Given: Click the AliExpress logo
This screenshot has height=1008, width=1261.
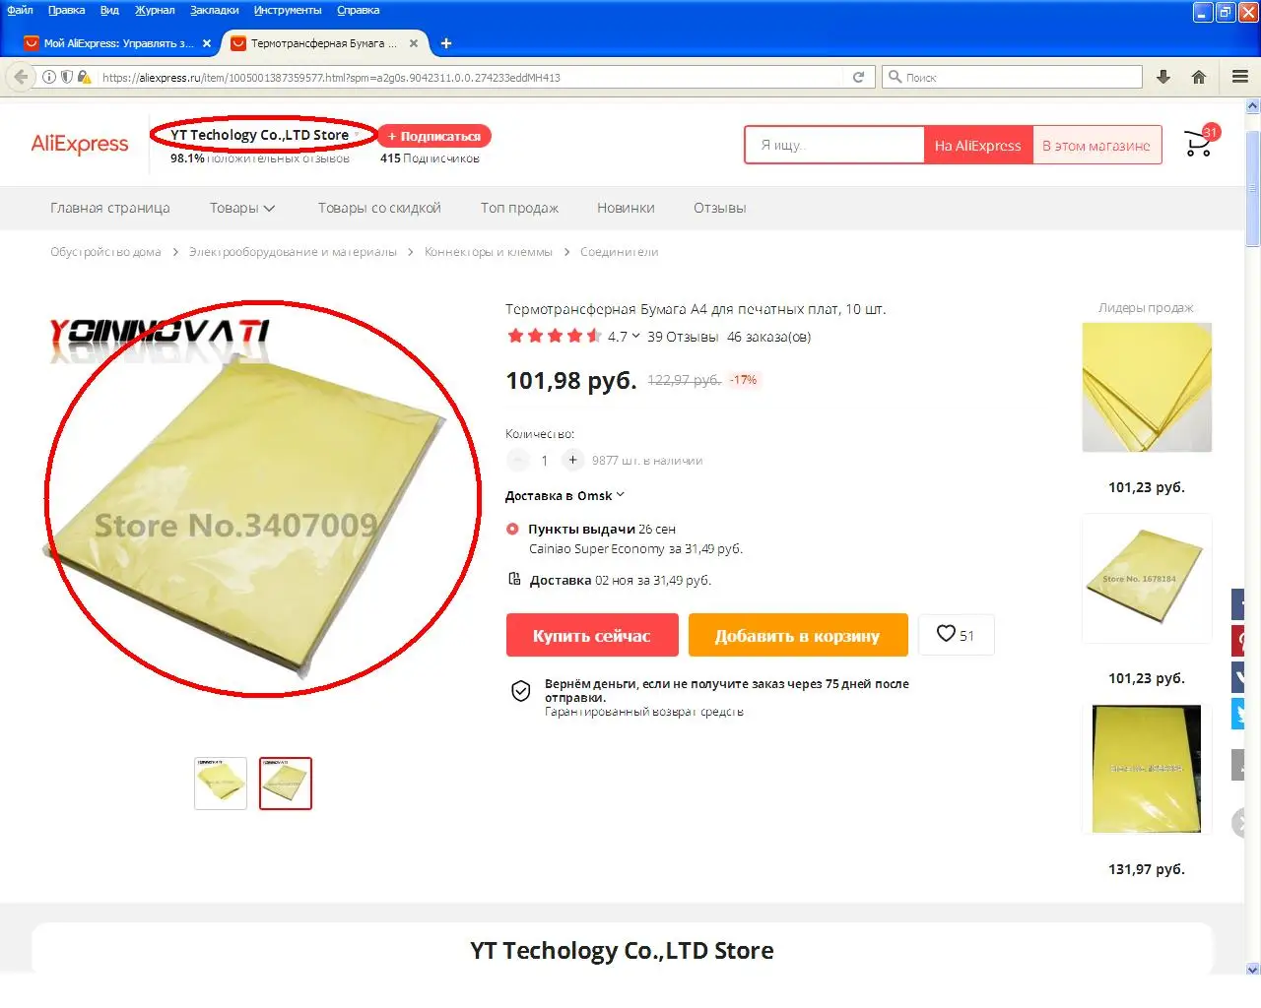Looking at the screenshot, I should click(80, 144).
